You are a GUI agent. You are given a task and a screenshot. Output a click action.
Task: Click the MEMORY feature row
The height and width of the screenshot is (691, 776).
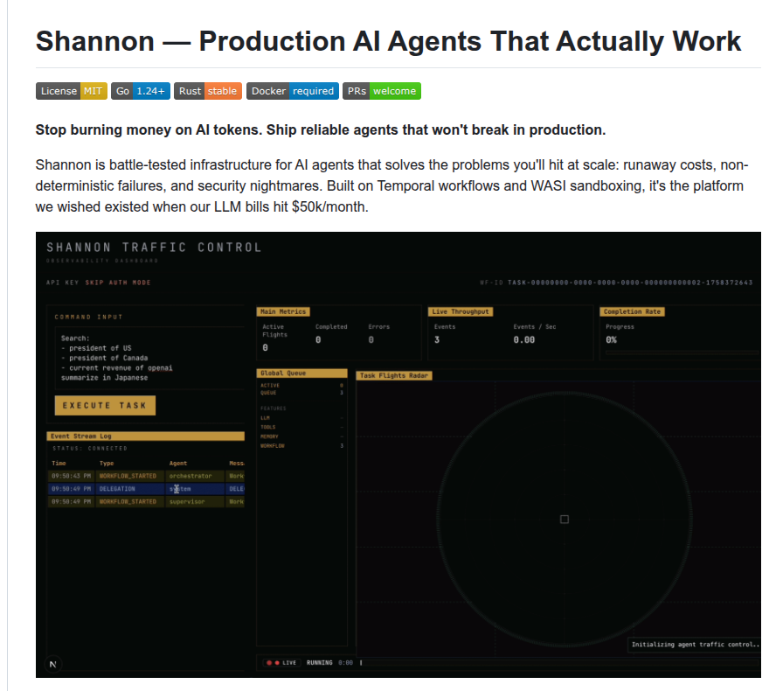301,436
